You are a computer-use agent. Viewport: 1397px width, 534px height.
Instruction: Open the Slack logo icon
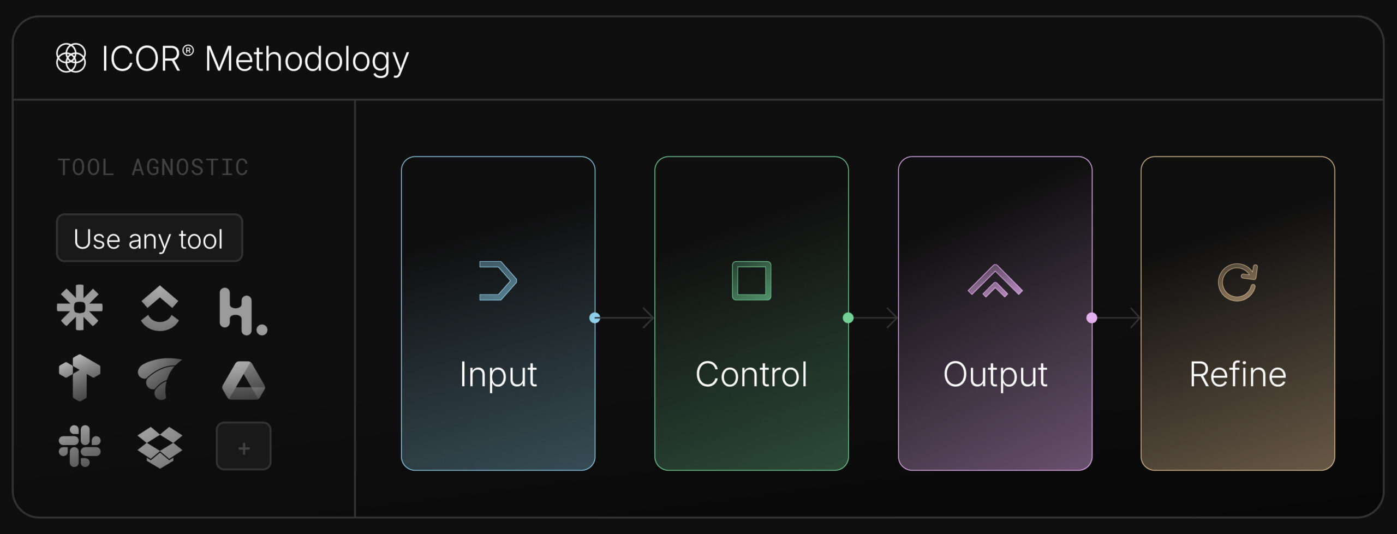[80, 446]
